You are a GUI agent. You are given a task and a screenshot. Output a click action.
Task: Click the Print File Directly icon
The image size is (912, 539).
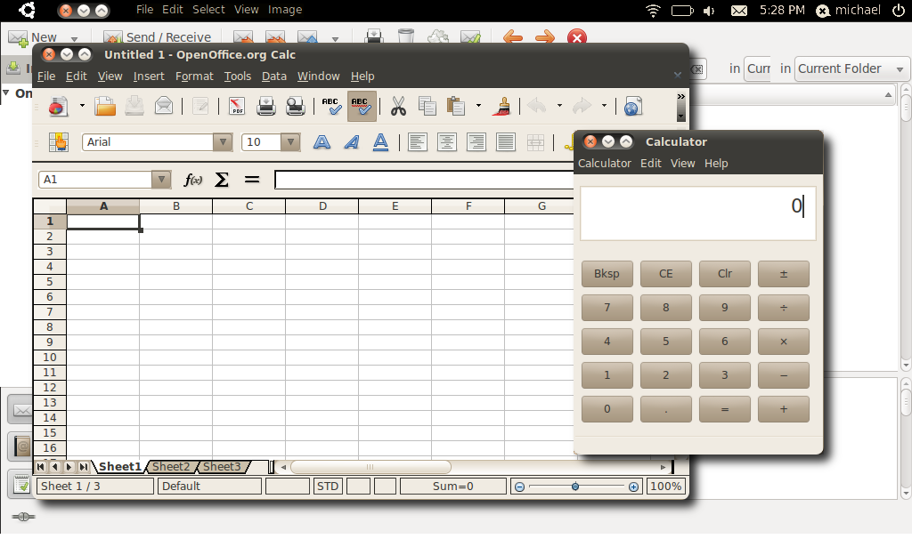[x=266, y=107]
